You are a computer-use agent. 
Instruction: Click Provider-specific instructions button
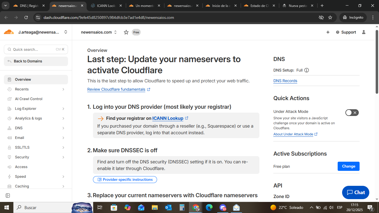pos(125,180)
